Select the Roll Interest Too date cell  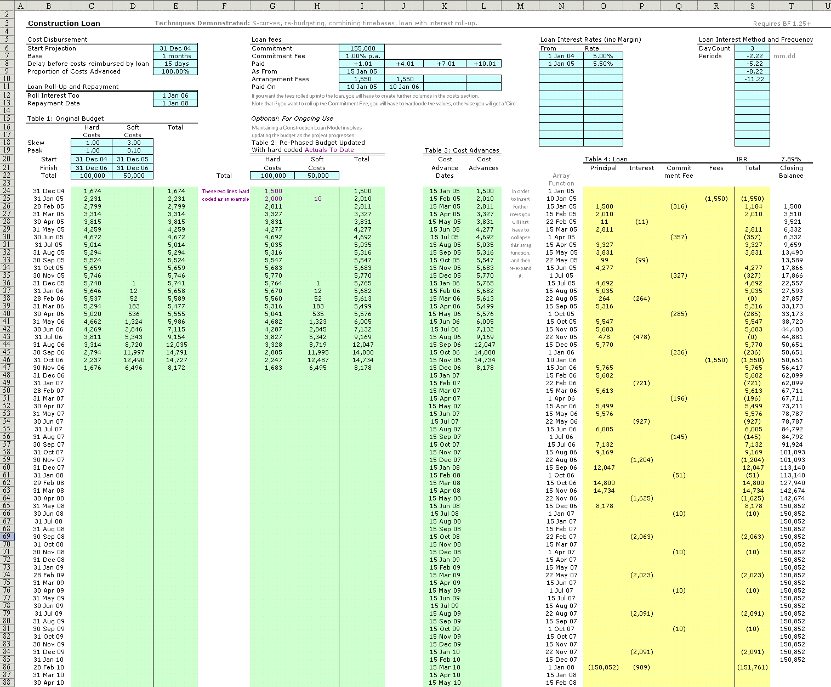tap(175, 95)
